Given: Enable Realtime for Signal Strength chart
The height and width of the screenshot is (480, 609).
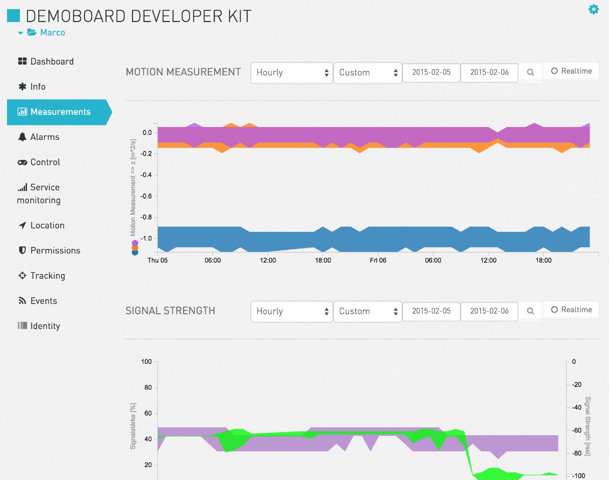Looking at the screenshot, I should (x=571, y=310).
